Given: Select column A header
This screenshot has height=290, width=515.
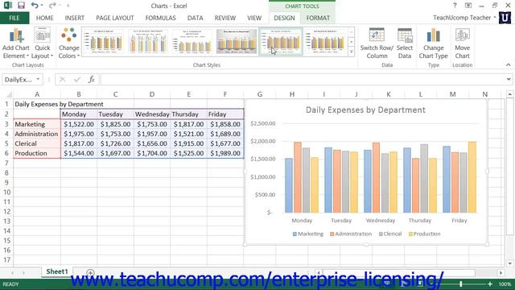Looking at the screenshot, I should point(37,94).
